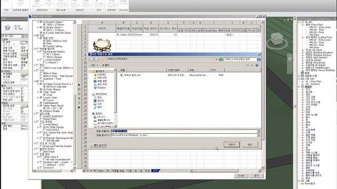Click the dining table image in the spreadsheet
This screenshot has width=337, height=189.
[x=102, y=45]
